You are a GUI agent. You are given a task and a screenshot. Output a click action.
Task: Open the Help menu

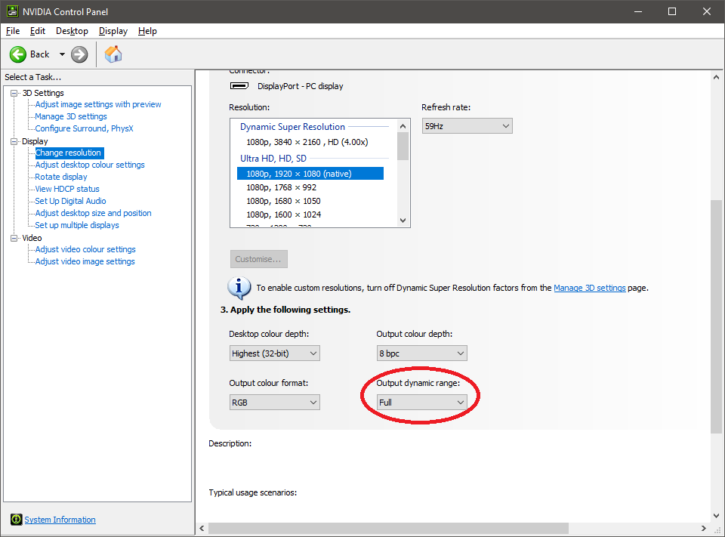click(x=147, y=31)
